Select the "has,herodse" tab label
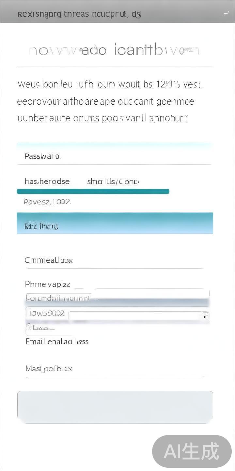Viewport: 235px width, 471px height. [47, 182]
